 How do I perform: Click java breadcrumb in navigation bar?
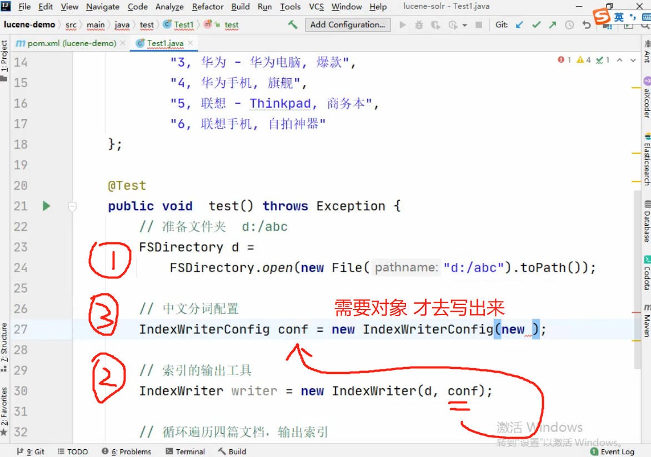(122, 25)
